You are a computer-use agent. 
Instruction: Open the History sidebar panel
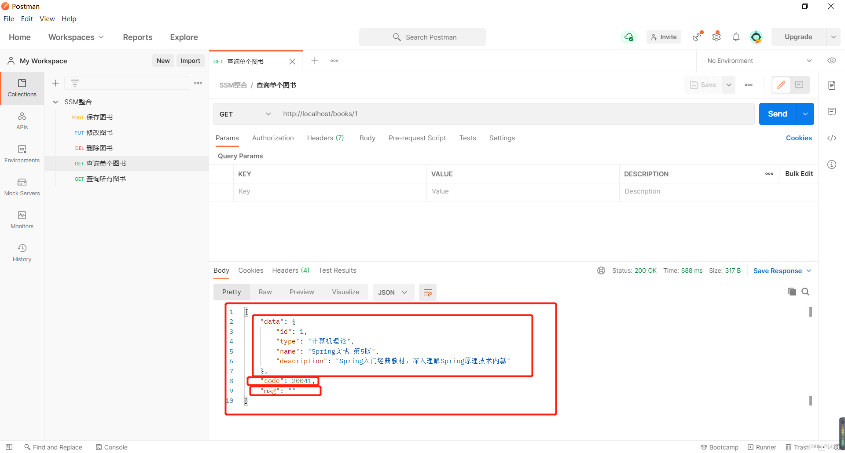click(x=22, y=253)
